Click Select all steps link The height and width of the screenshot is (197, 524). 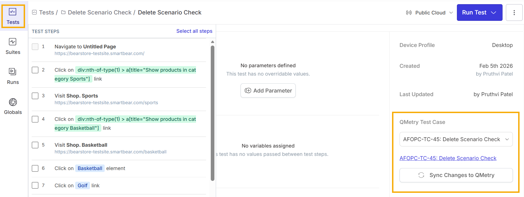[194, 31]
